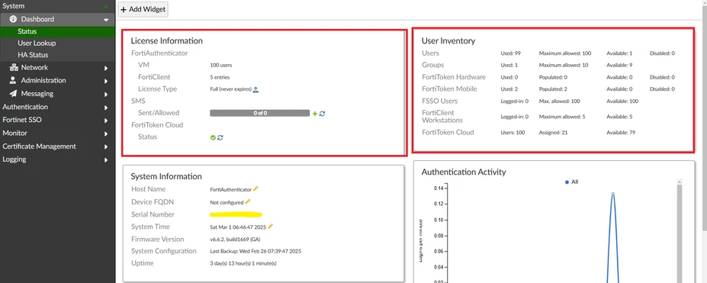Click the upload license icon beside Full (never expires)
This screenshot has width=707, height=283.
click(x=255, y=89)
